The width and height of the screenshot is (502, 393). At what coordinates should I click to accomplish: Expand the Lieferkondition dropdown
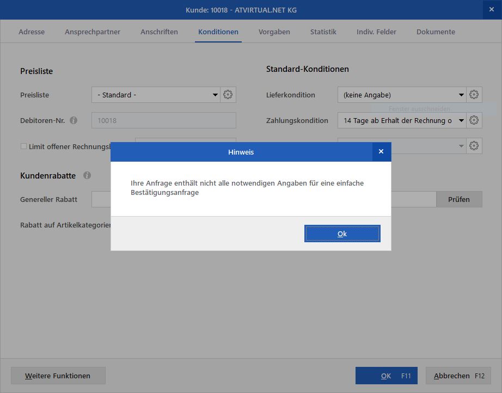tap(461, 95)
